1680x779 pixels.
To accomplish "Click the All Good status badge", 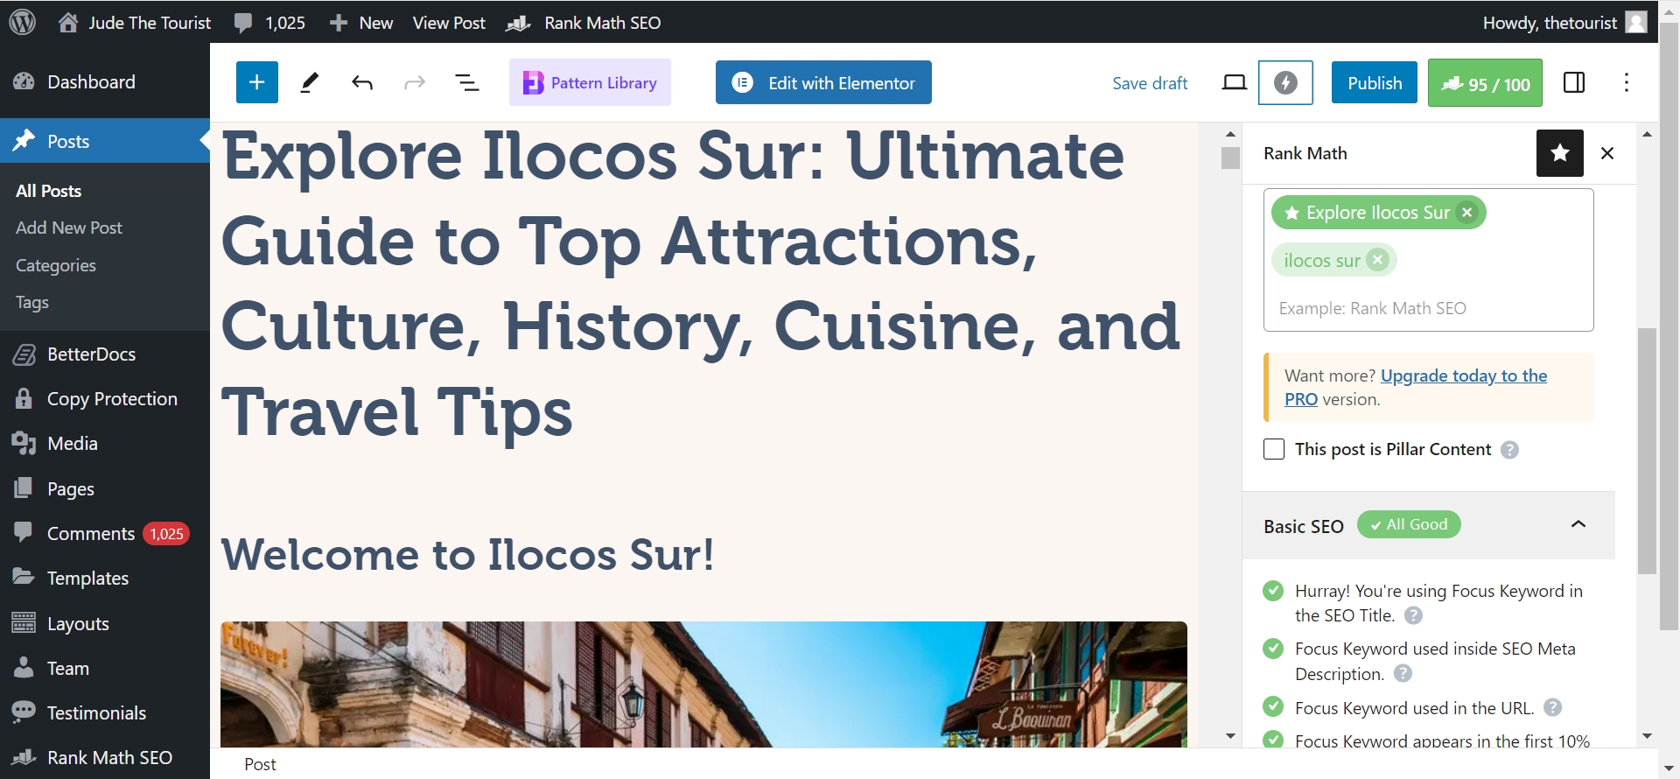I will point(1409,524).
